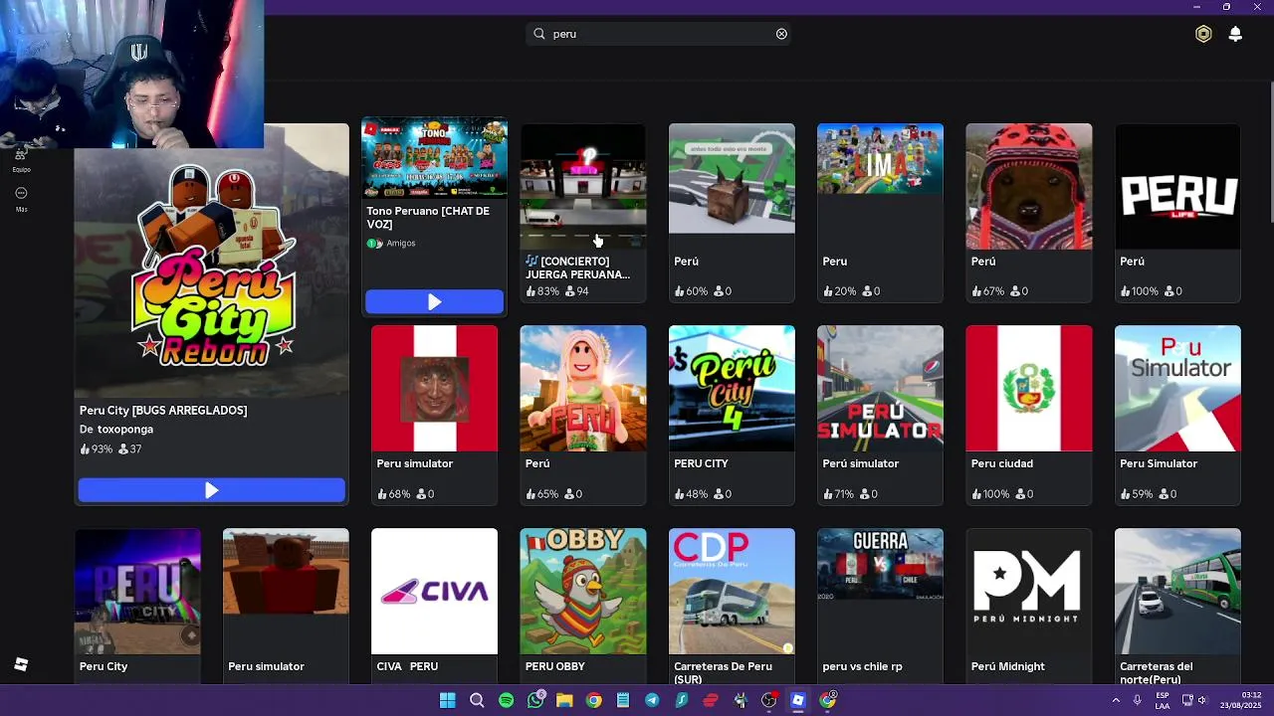
Task: Open Windows taskbar search
Action: (x=477, y=700)
